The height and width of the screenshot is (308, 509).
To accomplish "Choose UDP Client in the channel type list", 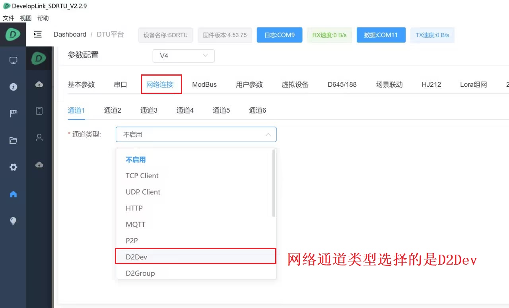I will [194, 192].
